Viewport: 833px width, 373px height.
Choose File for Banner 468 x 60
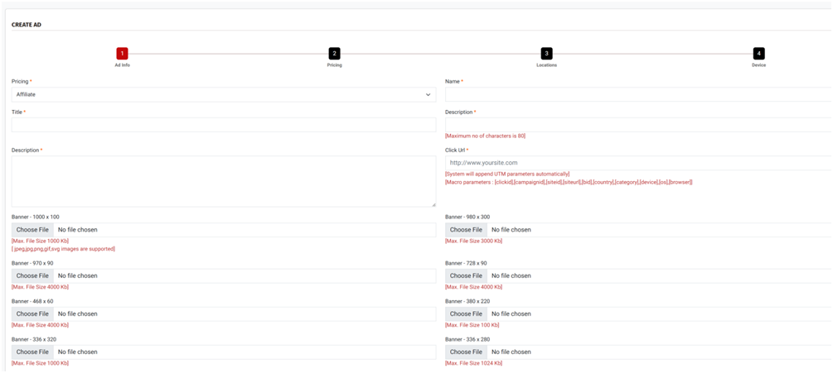[x=32, y=314]
